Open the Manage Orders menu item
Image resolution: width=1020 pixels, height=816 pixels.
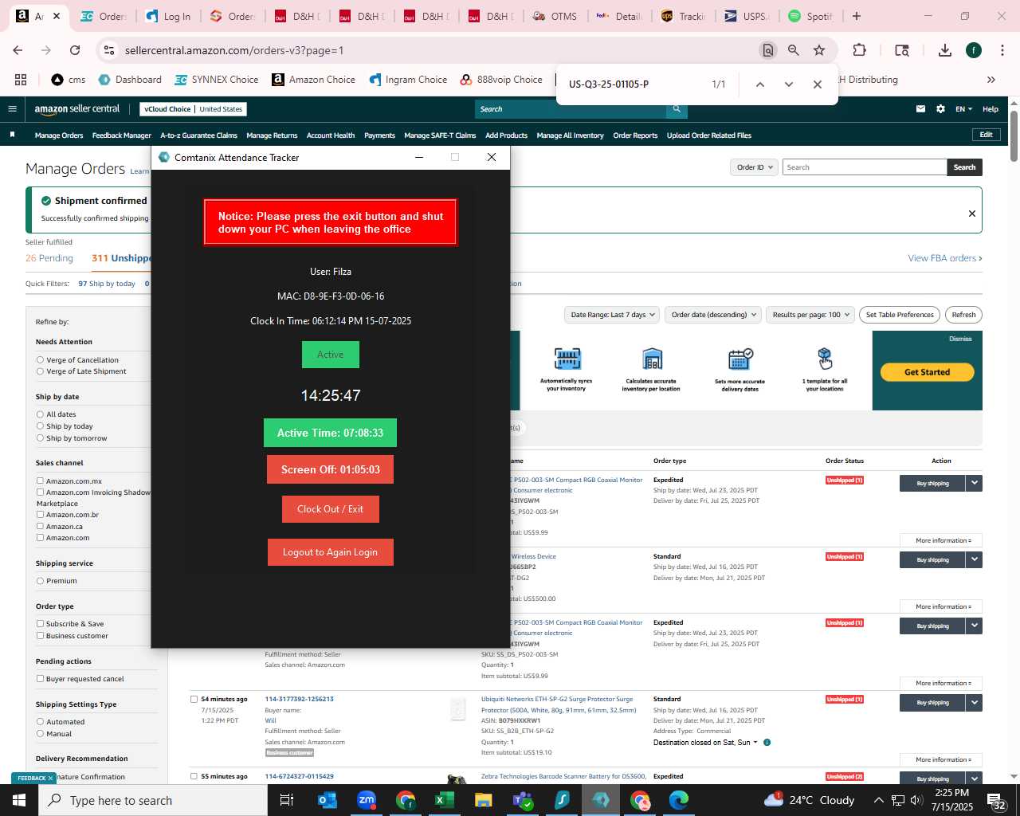pyautogui.click(x=59, y=135)
